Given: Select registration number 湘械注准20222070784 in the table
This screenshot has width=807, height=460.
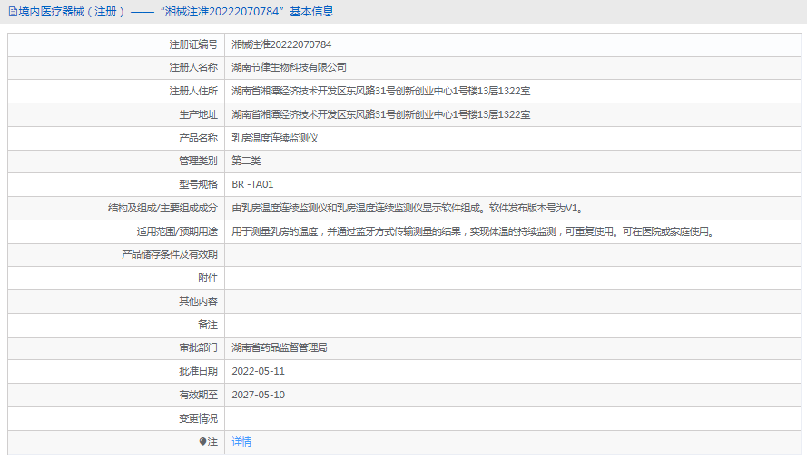Looking at the screenshot, I should click(281, 44).
